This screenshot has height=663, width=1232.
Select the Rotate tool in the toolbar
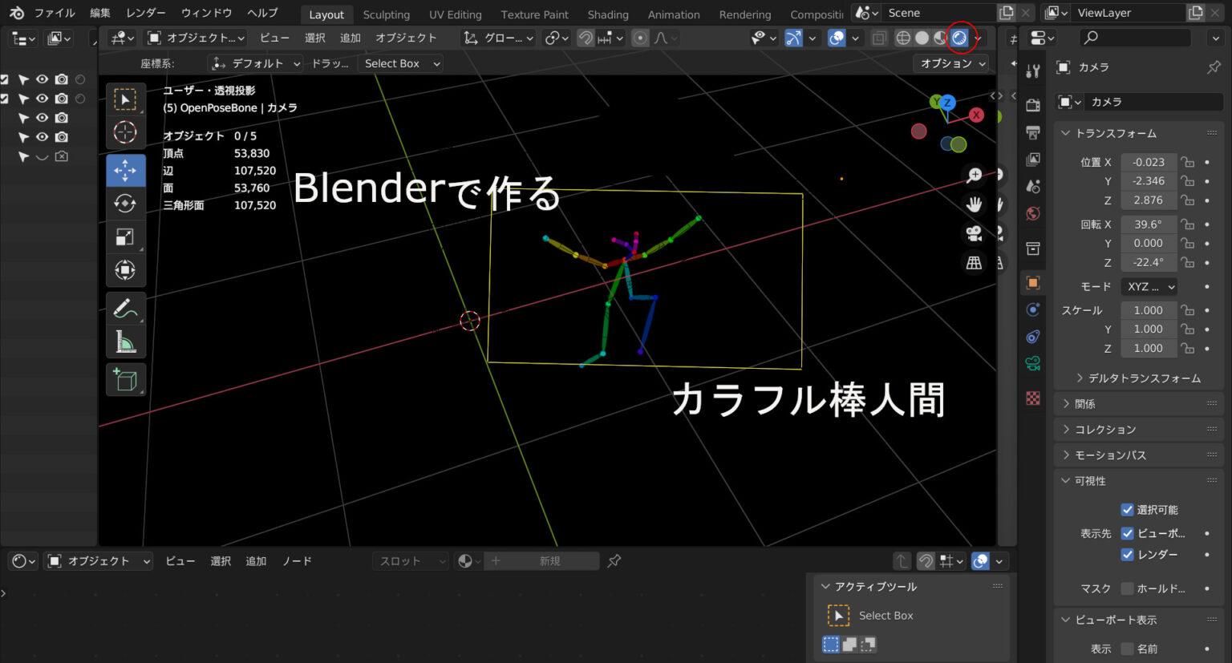[x=126, y=203]
